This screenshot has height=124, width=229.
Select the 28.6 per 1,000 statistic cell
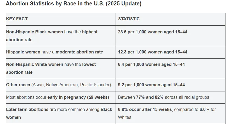(152, 32)
